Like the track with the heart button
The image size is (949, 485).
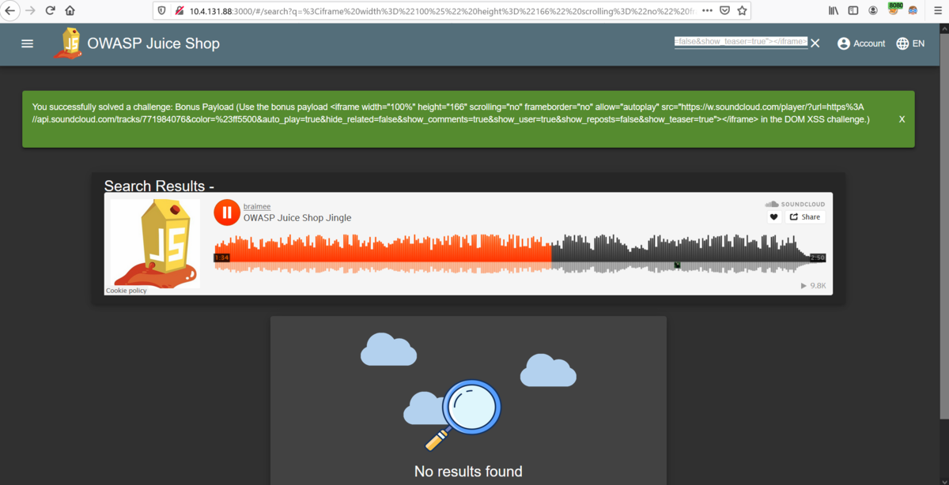point(774,217)
